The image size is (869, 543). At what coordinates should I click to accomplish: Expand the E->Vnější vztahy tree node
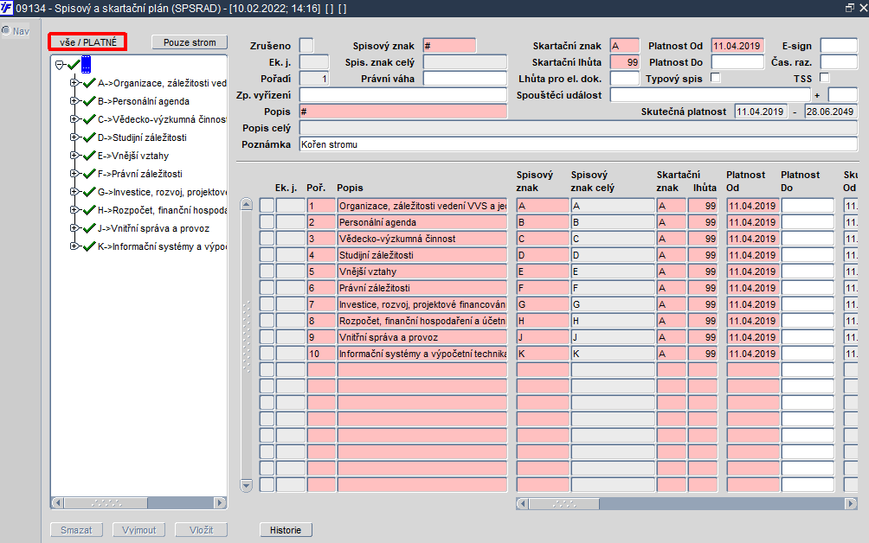[74, 156]
